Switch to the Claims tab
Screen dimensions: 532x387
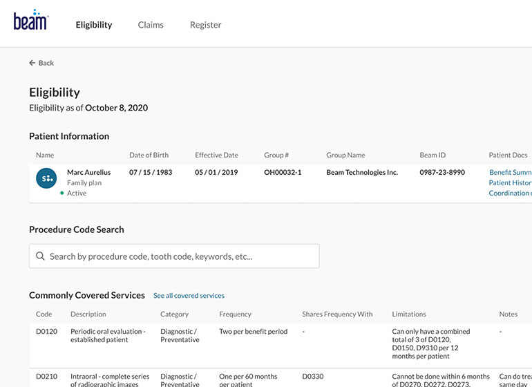point(151,25)
